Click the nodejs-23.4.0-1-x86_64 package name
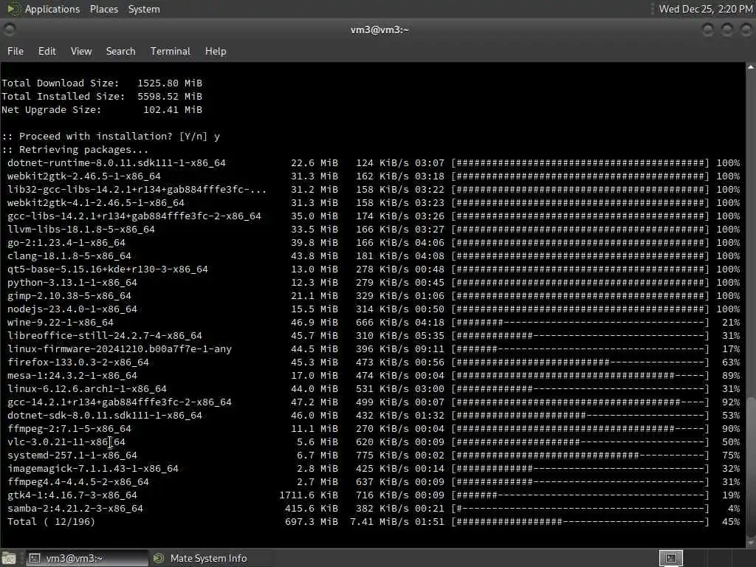 [x=72, y=309]
